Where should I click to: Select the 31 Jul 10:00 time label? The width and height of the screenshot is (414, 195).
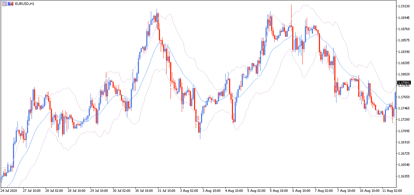tap(167, 190)
